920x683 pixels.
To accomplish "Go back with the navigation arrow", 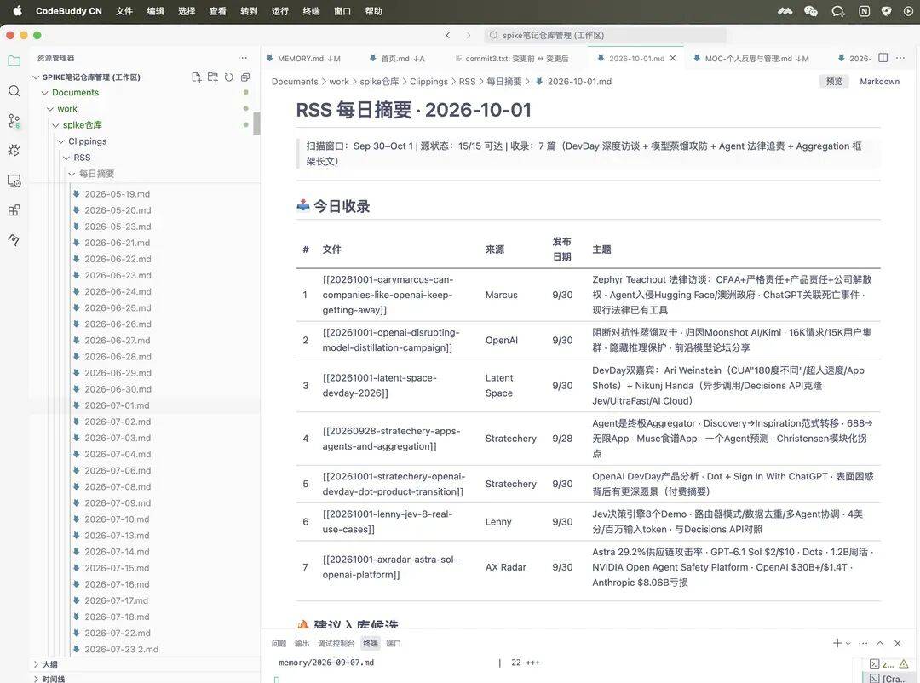I will pos(448,35).
